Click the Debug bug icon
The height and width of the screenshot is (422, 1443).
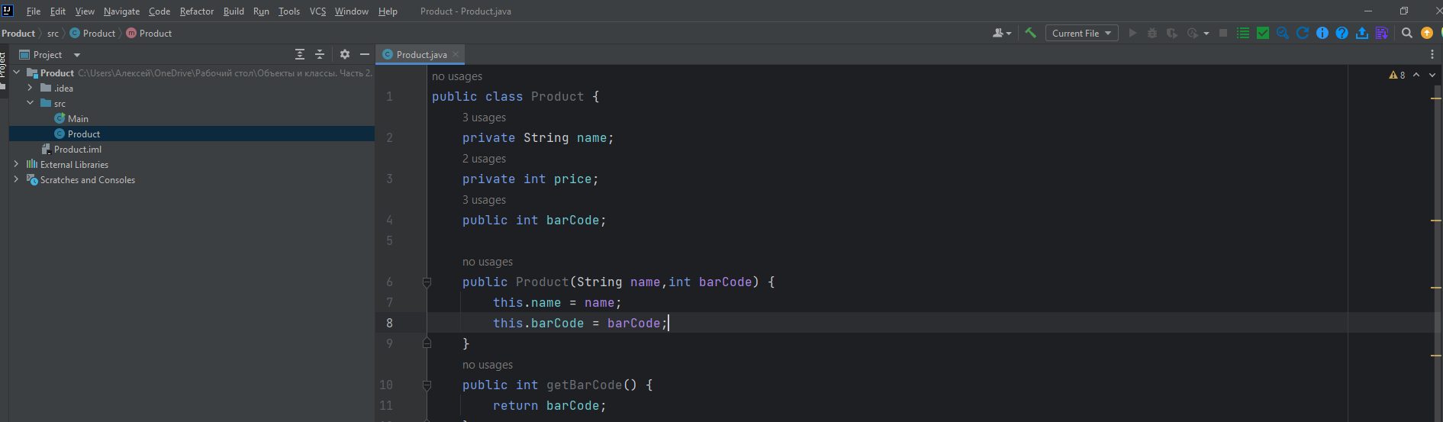(1152, 33)
